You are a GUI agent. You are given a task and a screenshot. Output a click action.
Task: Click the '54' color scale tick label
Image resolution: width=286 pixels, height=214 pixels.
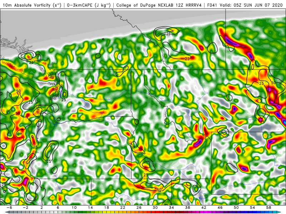[x=252, y=208]
